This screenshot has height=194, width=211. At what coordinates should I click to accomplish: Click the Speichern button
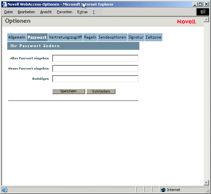[x=69, y=91]
